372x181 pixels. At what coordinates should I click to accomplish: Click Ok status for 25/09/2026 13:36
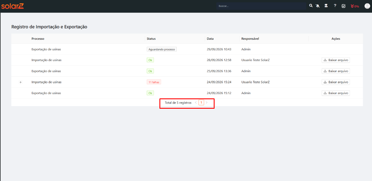[x=150, y=71]
